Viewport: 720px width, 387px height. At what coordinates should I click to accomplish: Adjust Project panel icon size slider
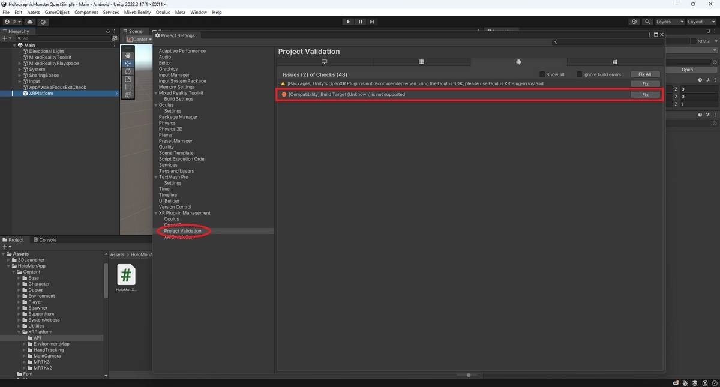468,375
